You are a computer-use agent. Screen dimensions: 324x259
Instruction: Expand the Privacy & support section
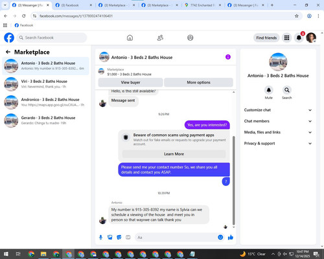click(278, 143)
